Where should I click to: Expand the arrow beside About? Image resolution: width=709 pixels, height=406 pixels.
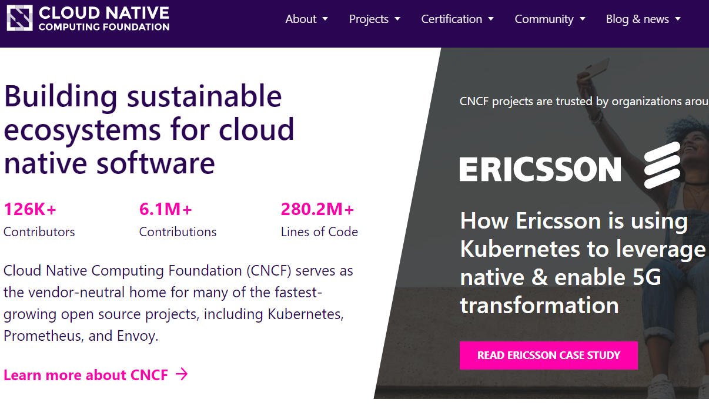tap(325, 19)
